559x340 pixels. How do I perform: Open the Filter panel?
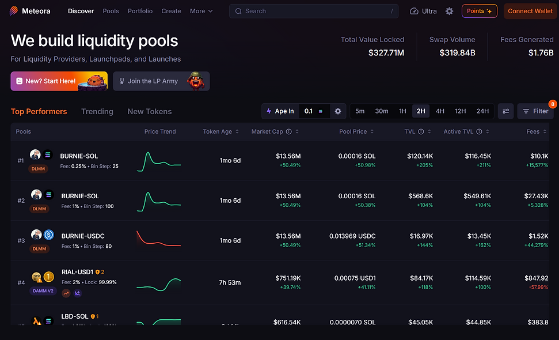coord(535,111)
